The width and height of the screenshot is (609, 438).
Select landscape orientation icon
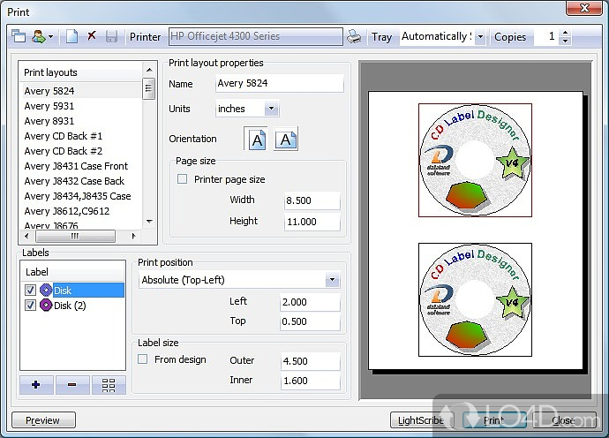tap(285, 140)
